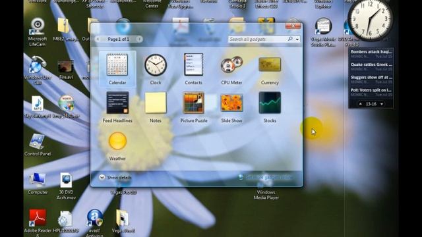The width and height of the screenshot is (422, 237).
Task: Open Sluggers show off headline
Action: click(x=371, y=79)
